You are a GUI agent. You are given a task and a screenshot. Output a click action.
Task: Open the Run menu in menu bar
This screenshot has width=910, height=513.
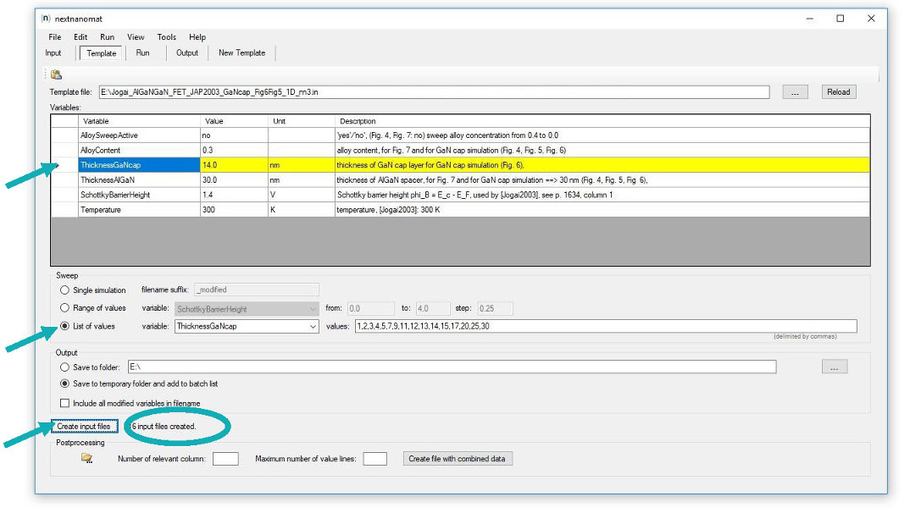coord(107,37)
